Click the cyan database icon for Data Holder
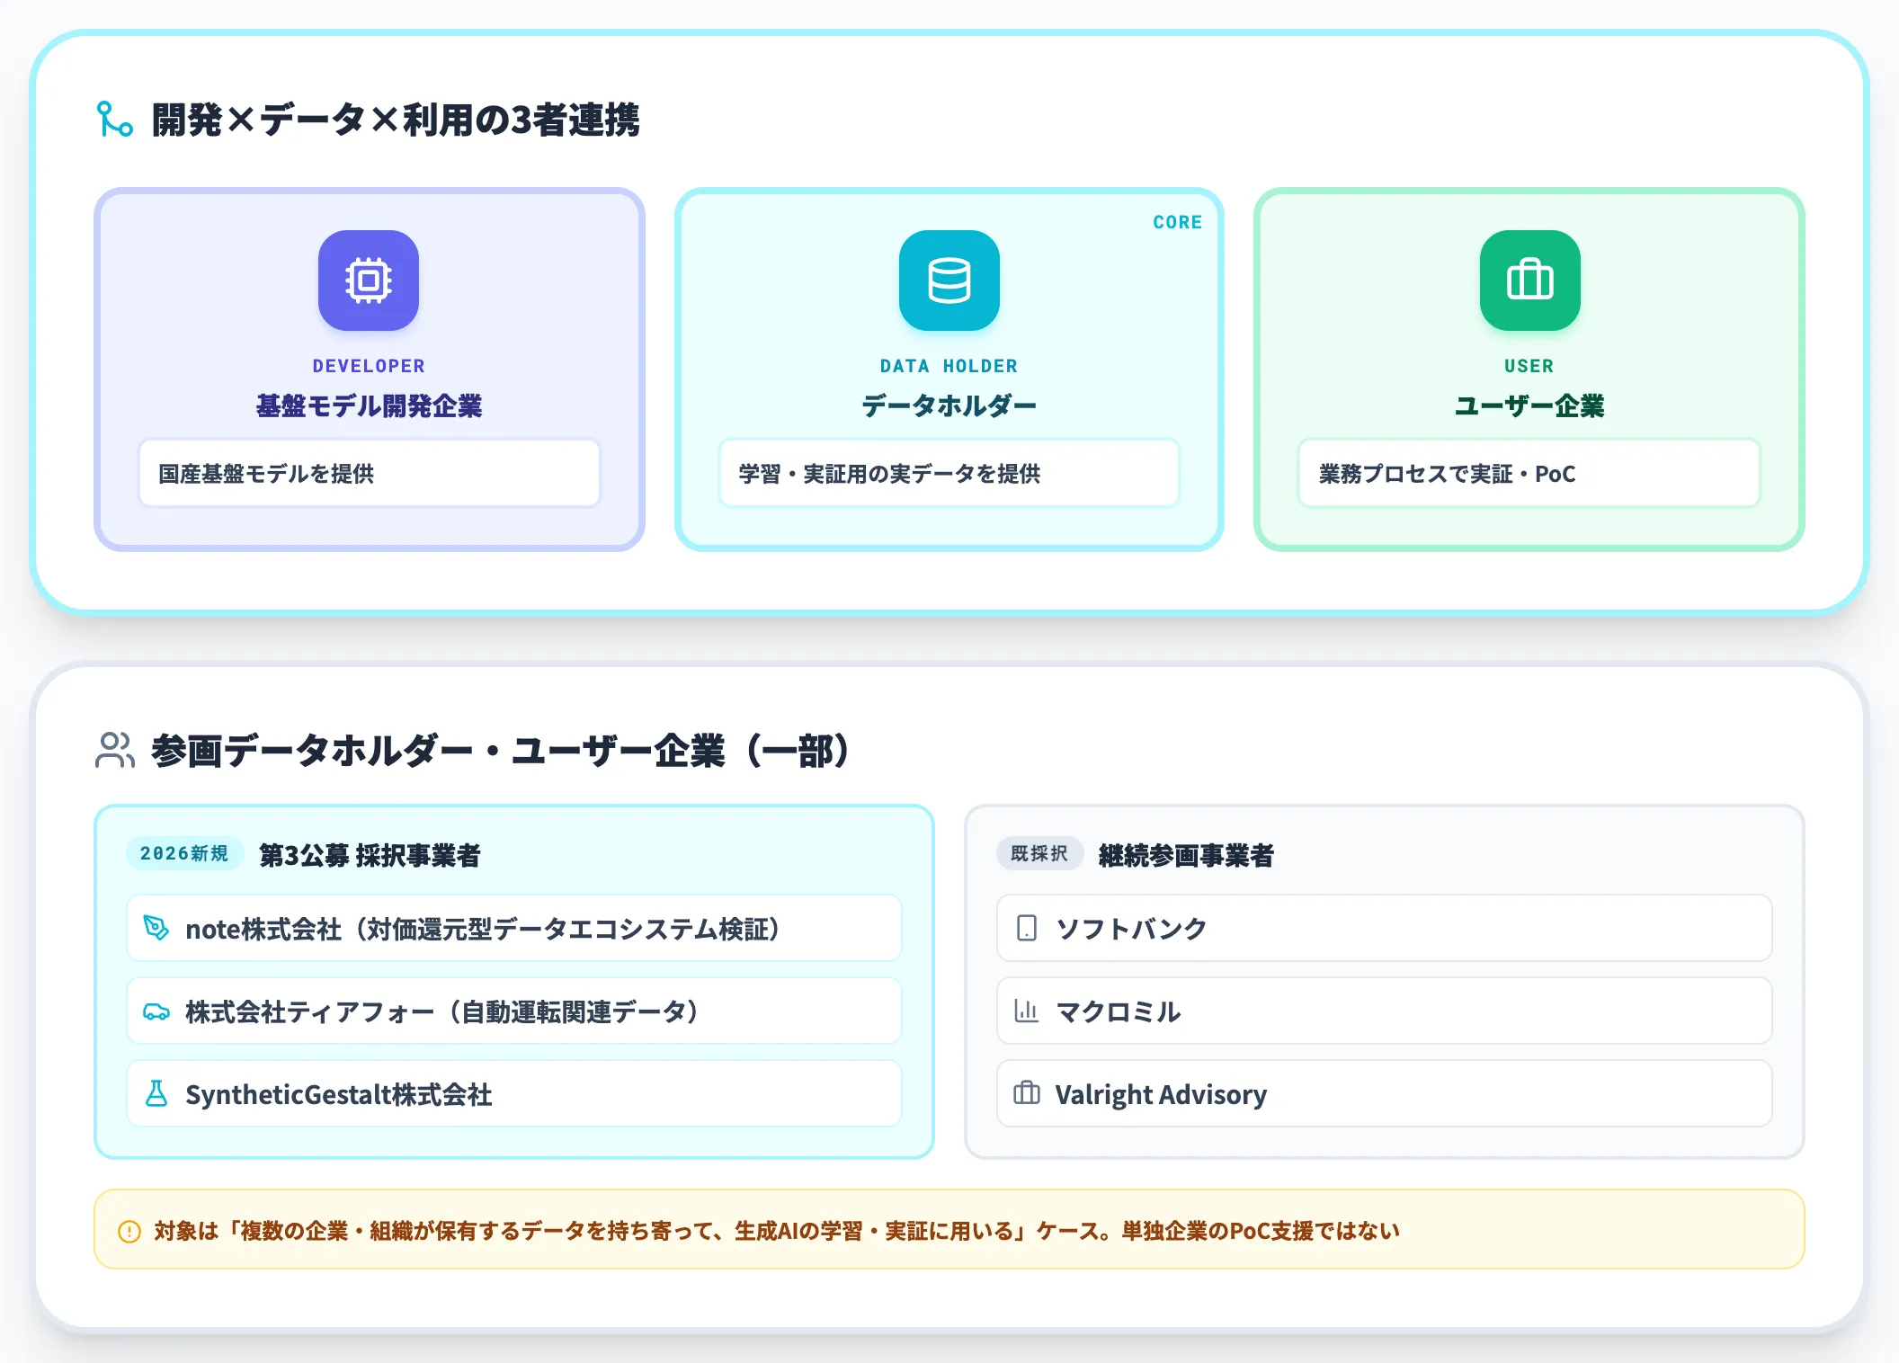The width and height of the screenshot is (1899, 1363). 949,281
